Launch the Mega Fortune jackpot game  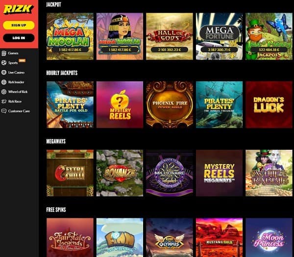click(219, 36)
